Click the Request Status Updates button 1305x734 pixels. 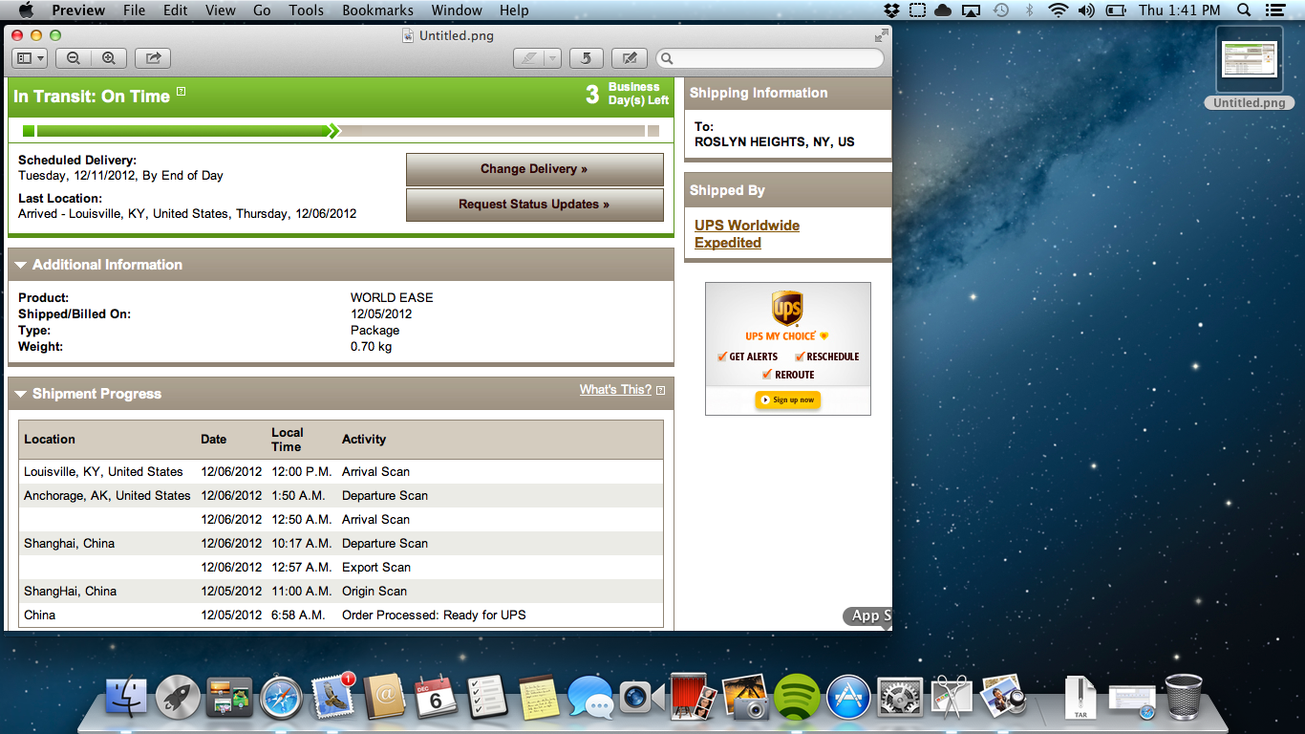[535, 205]
